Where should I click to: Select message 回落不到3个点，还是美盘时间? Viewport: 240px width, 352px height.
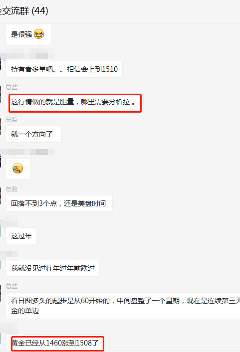(x=59, y=203)
